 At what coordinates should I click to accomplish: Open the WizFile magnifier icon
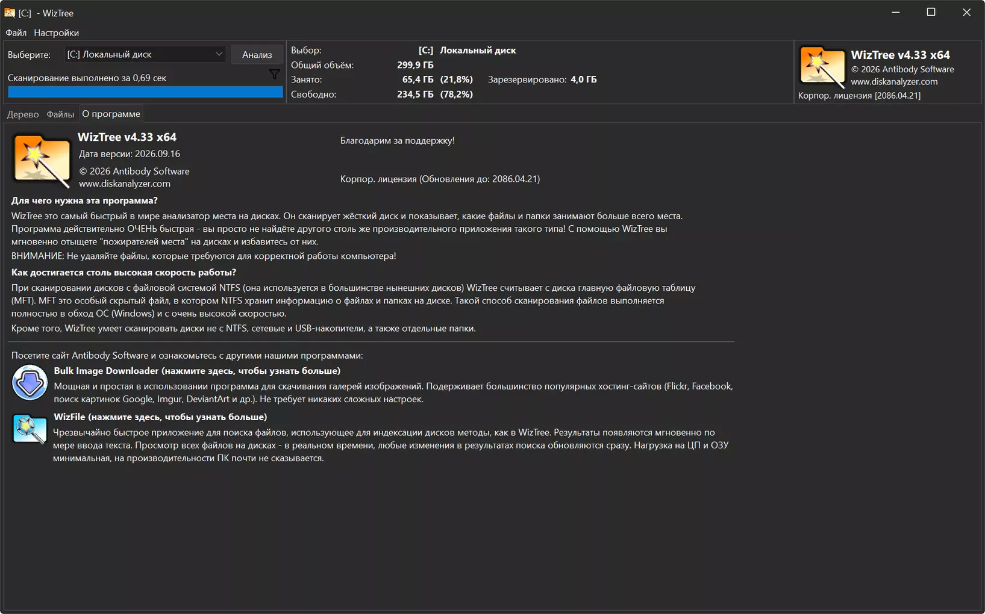coord(30,429)
